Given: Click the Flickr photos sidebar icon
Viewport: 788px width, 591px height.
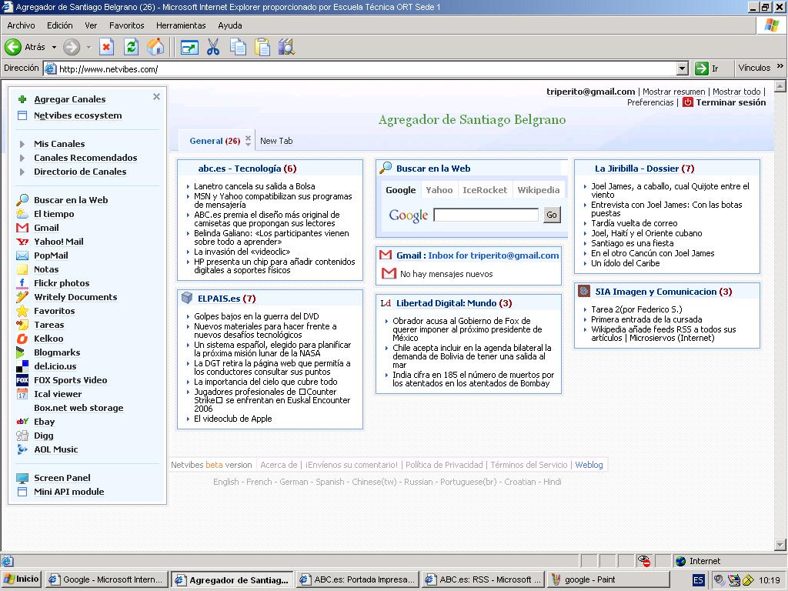Looking at the screenshot, I should point(22,283).
